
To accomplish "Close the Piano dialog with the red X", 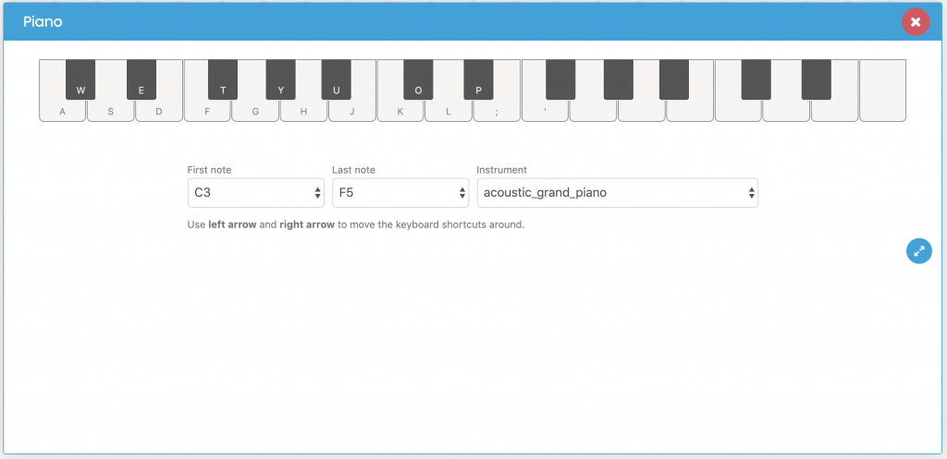I will pyautogui.click(x=916, y=22).
